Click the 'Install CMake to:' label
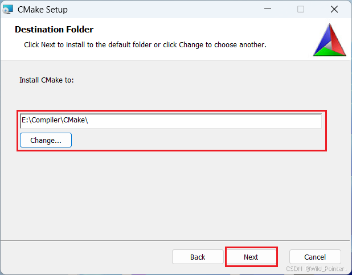 click(x=47, y=80)
